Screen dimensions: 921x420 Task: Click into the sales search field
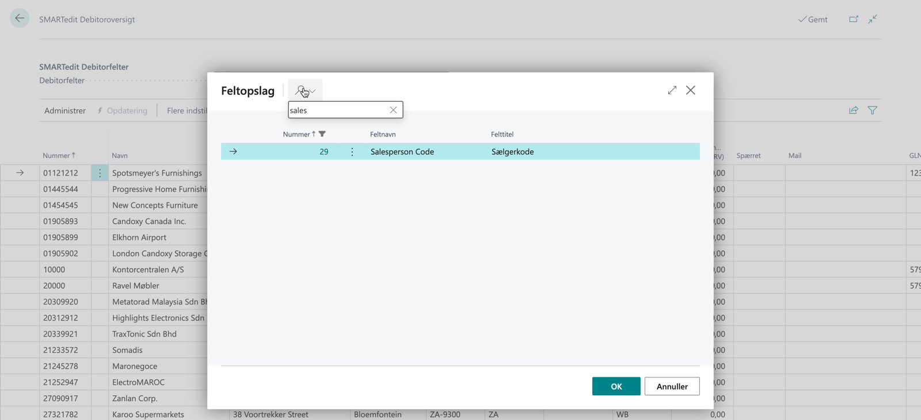[337, 110]
